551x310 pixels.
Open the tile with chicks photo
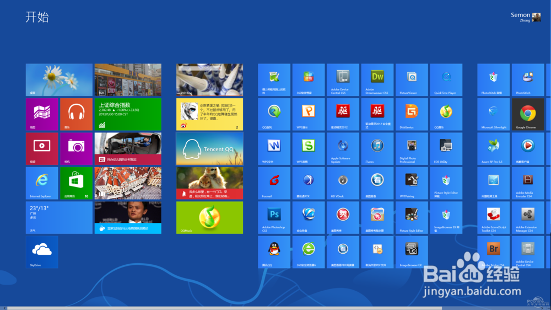209,183
